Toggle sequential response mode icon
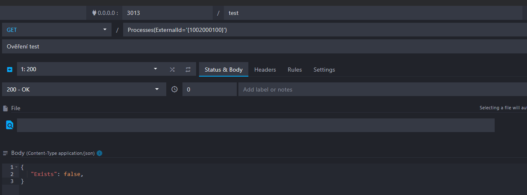The image size is (527, 195). point(188,70)
